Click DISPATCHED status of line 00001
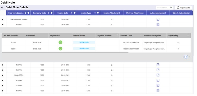Viewport: 197px width, 96px height. point(84,49)
